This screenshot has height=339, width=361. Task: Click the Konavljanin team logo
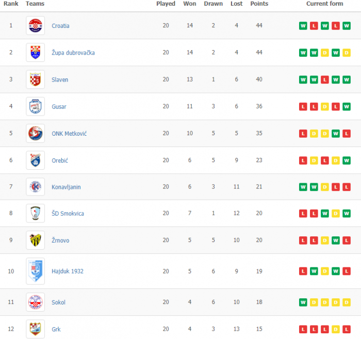[35, 187]
